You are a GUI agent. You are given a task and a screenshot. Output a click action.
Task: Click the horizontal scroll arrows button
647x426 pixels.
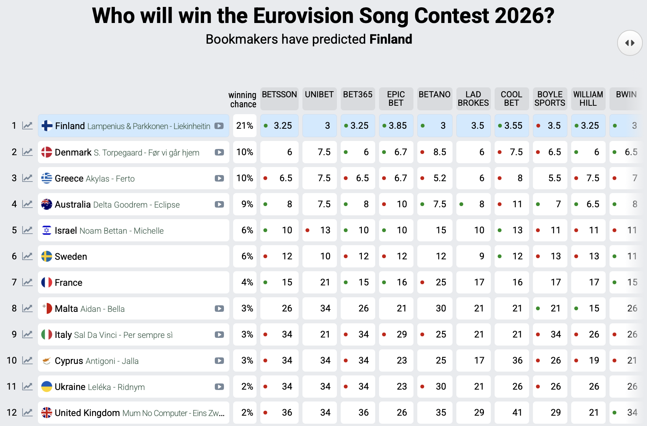(x=630, y=43)
